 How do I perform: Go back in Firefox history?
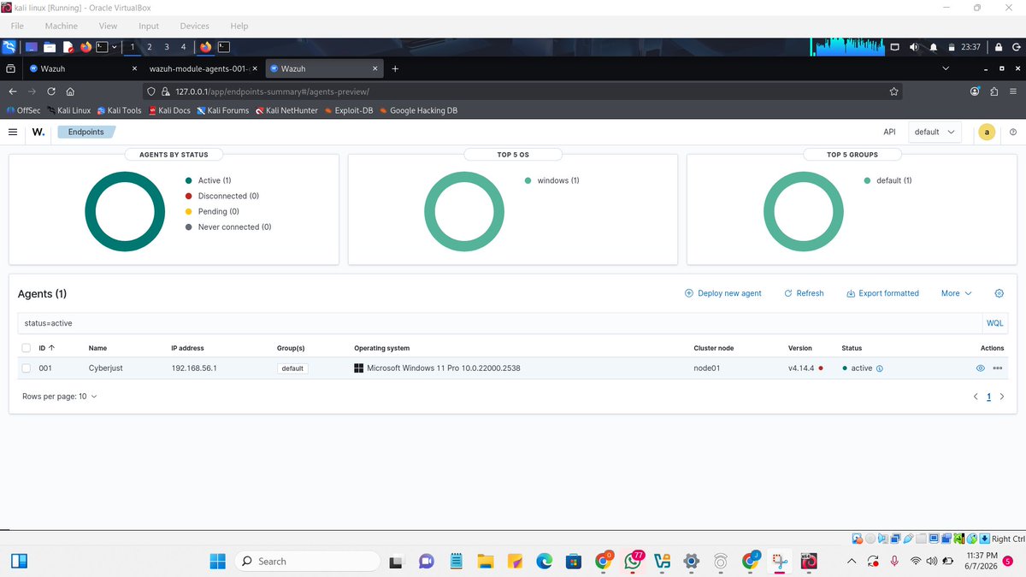click(x=13, y=91)
